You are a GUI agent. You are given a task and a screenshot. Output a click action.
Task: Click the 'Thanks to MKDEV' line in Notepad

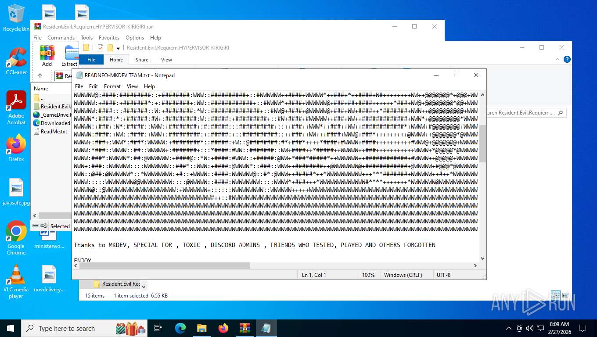coord(255,245)
